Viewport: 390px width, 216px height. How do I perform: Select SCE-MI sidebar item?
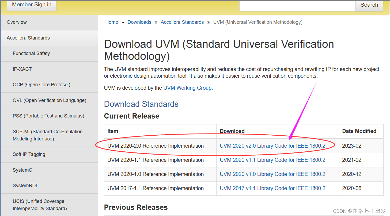tap(49, 135)
